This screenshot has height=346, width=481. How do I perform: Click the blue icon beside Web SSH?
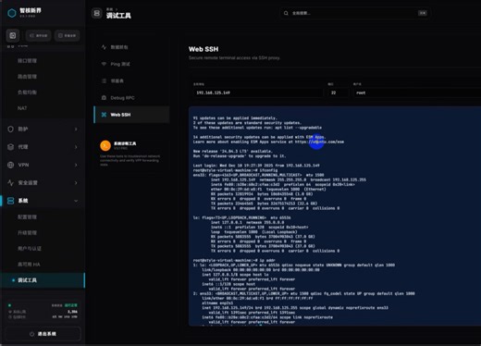[104, 115]
